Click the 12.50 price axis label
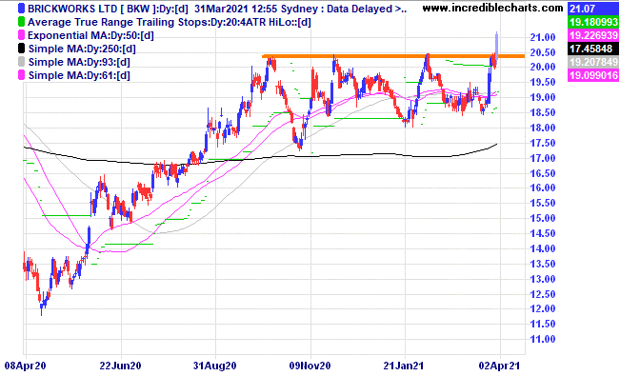Screen dimensions: 620x376 543,294
